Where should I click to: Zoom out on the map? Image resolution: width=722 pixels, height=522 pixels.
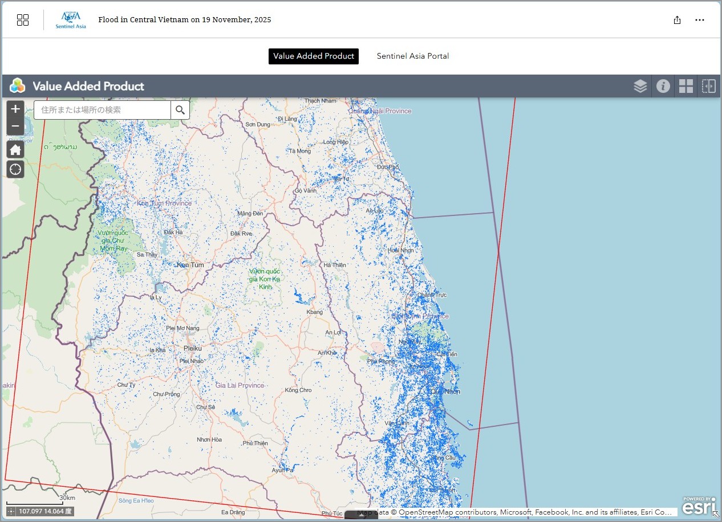(x=15, y=126)
